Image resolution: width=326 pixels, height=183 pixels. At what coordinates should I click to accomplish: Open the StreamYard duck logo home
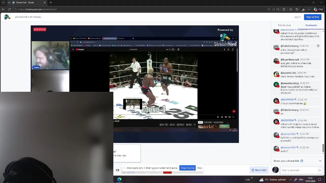pyautogui.click(x=7, y=17)
